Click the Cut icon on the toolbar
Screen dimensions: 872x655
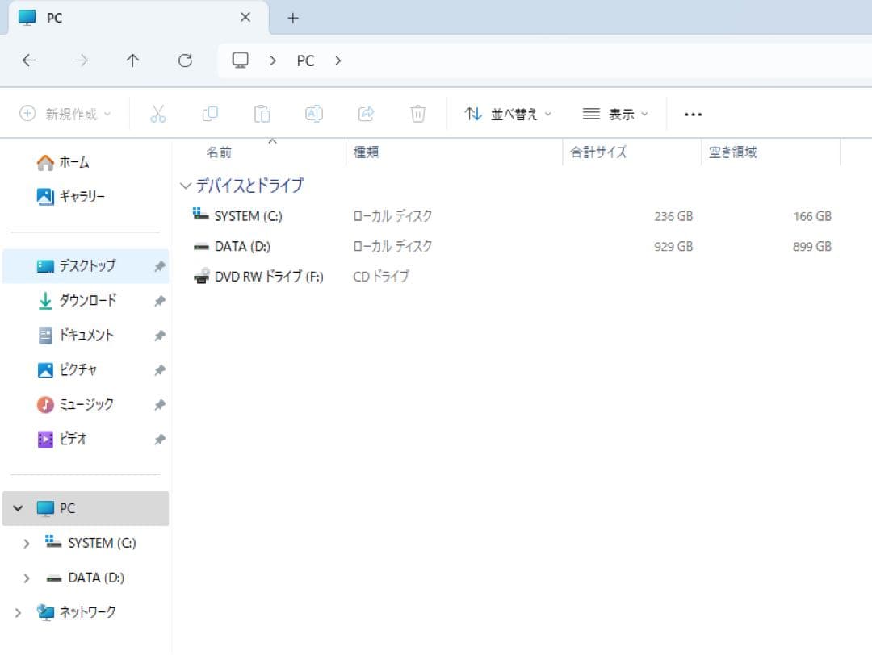[157, 114]
